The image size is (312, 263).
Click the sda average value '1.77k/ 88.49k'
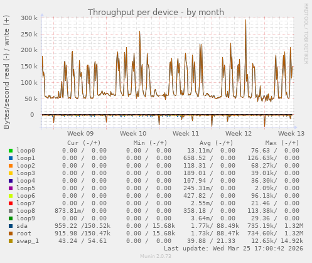coord(215,226)
